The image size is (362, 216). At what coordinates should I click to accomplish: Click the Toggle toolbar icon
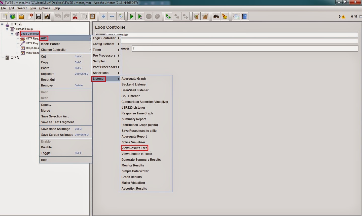pyautogui.click(x=121, y=16)
